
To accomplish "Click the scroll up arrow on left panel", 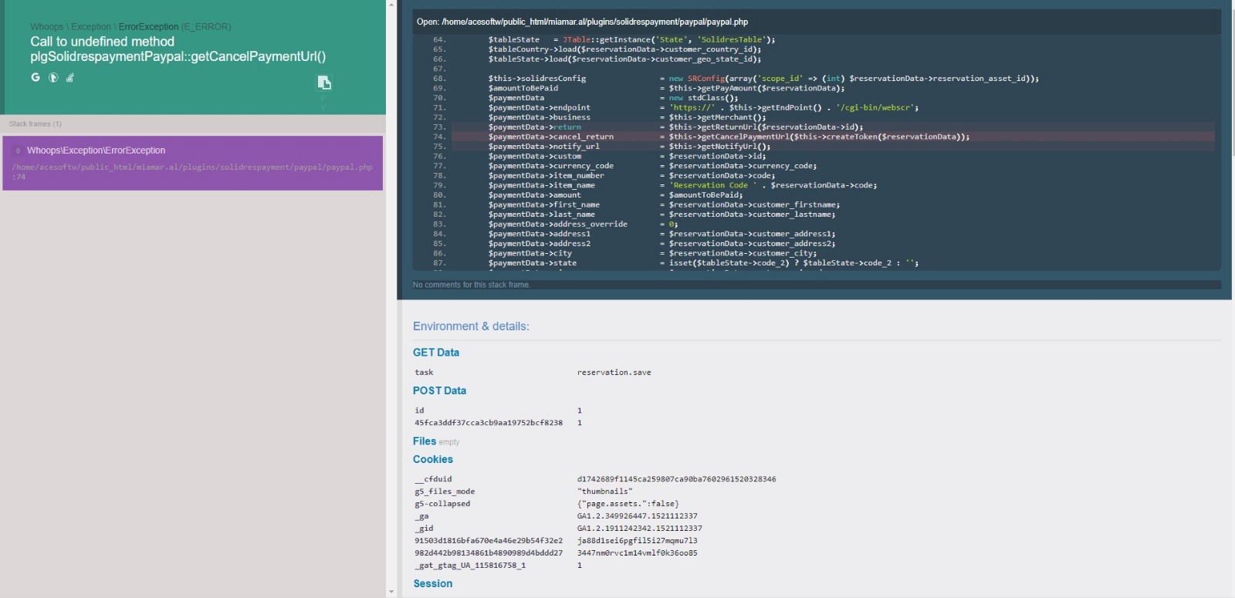I will pos(391,5).
